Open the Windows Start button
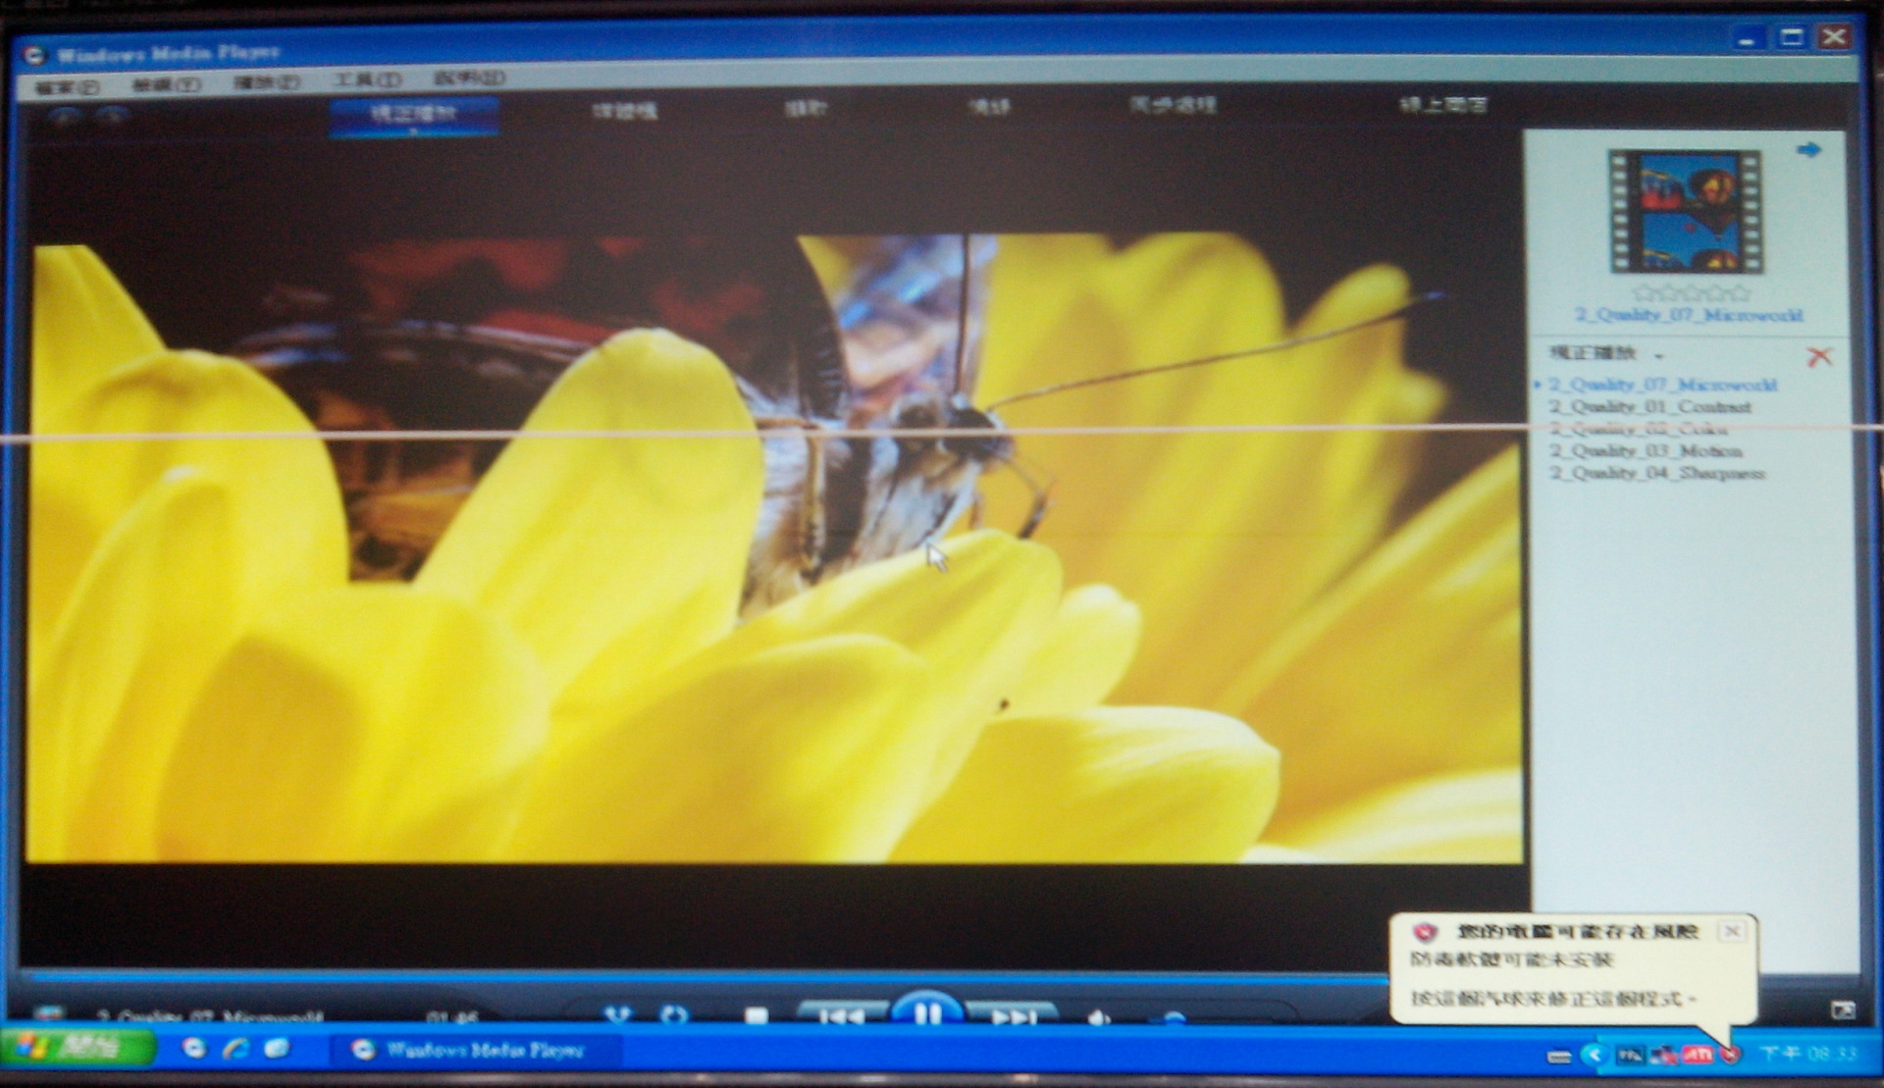This screenshot has height=1088, width=1884. (78, 1049)
